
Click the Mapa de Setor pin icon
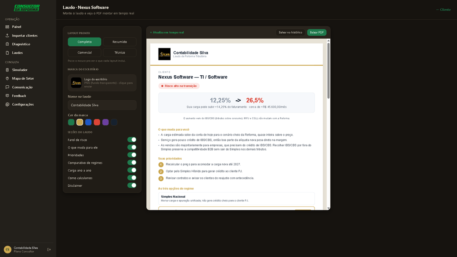7,79
